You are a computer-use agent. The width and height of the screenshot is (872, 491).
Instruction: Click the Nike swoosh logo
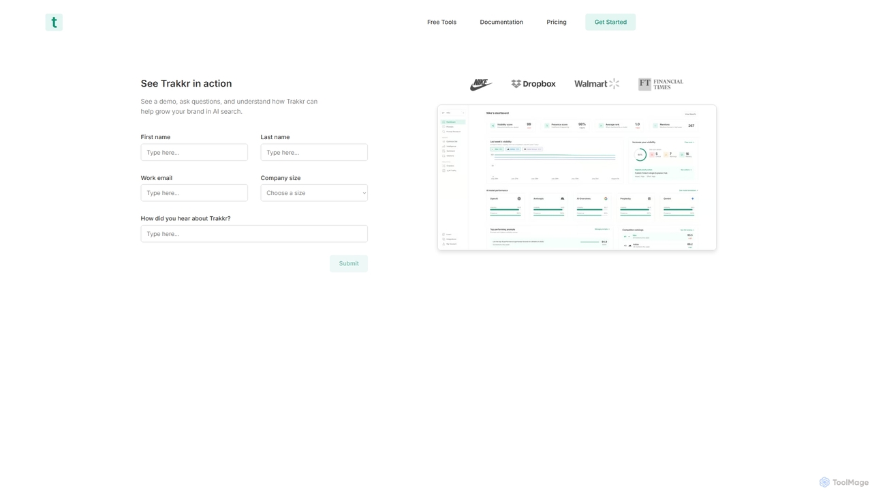(481, 84)
